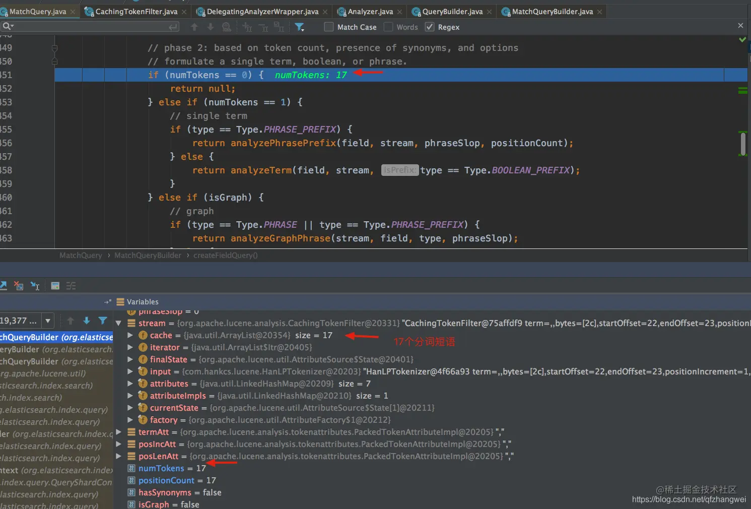Click MatchQueryBuilder breadcrumb
751x509 pixels.
[x=148, y=256]
